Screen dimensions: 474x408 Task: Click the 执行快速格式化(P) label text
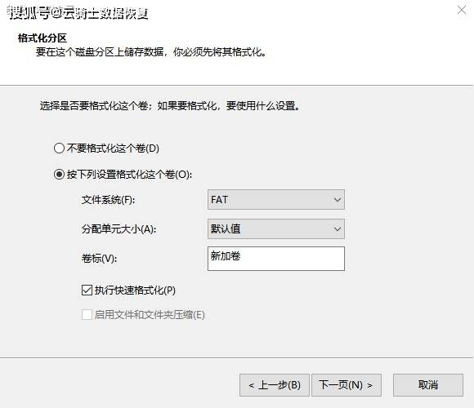point(135,290)
